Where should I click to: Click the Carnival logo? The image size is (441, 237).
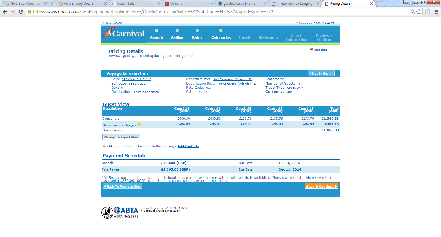[124, 33]
